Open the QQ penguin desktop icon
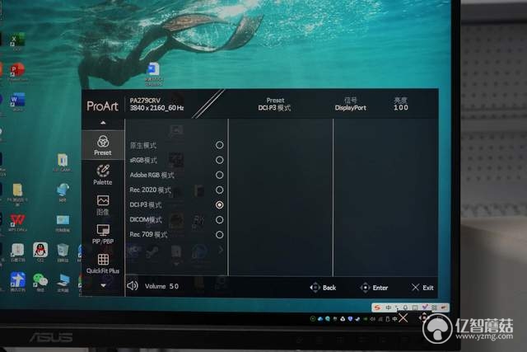Viewport: 527px width, 352px height. (x=40, y=251)
